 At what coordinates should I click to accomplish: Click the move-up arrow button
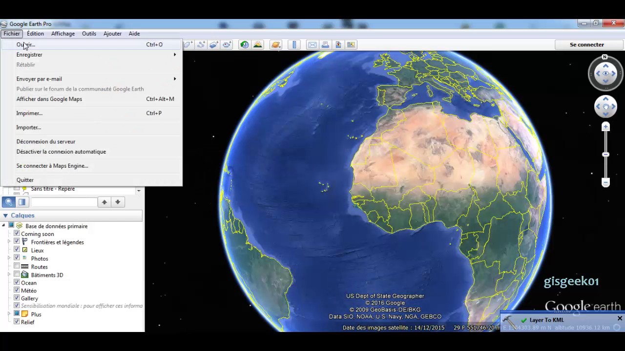(104, 202)
